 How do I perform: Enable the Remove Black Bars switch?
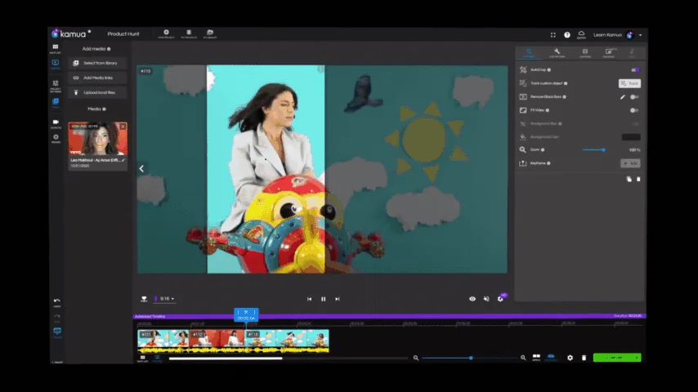click(x=634, y=97)
